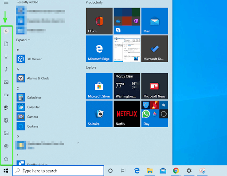
Task: Open the Camera app icon
Action: (x=21, y=117)
